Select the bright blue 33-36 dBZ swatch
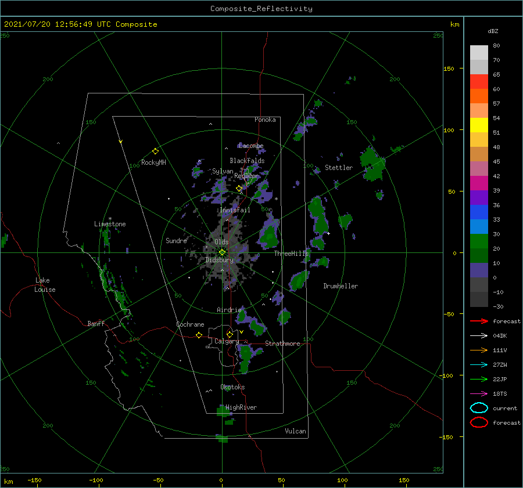 click(479, 212)
